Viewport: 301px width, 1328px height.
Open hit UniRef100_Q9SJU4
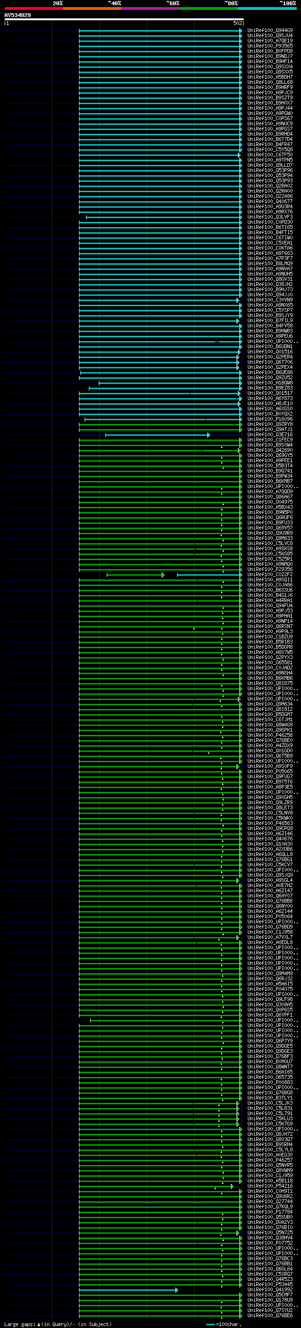pyautogui.click(x=270, y=36)
